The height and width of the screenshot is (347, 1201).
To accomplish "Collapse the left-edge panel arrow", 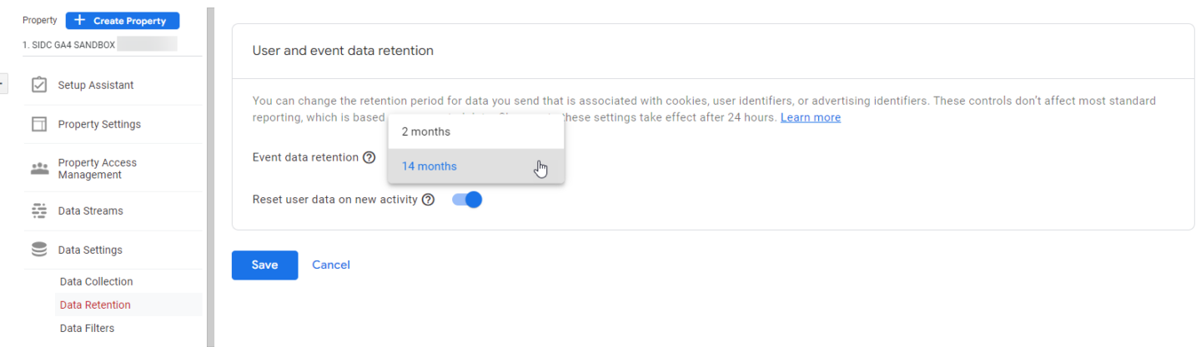I will (x=3, y=82).
